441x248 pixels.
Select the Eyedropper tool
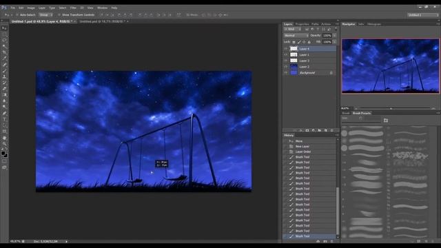coord(4,59)
